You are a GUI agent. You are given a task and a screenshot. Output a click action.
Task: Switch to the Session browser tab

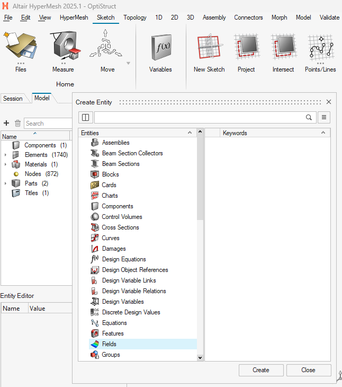click(13, 99)
